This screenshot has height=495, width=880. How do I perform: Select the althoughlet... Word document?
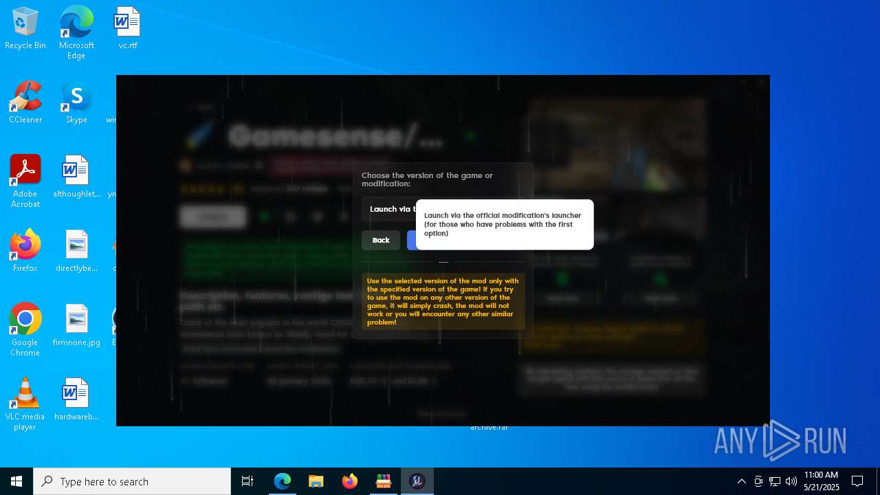[76, 177]
